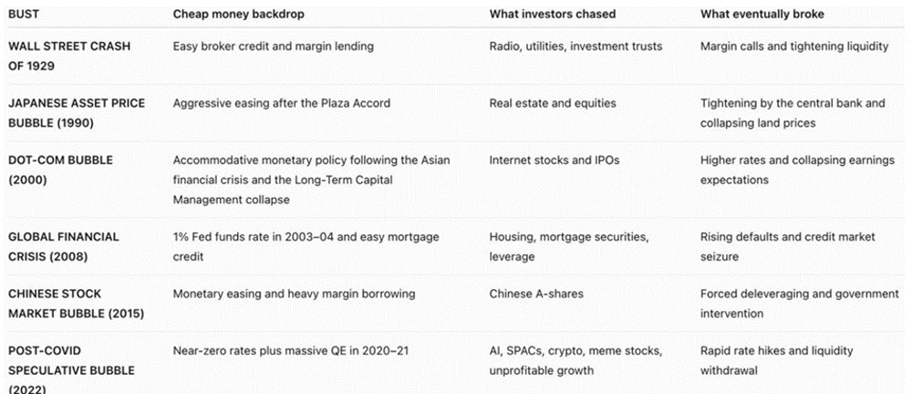Select the Chinese Stock Market Bubble (2015) cell
Screen dimensions: 912x414
(76, 303)
